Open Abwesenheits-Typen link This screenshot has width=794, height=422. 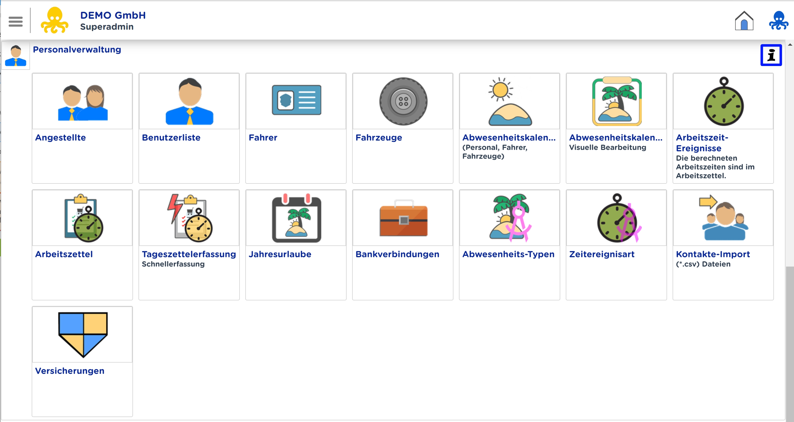508,254
